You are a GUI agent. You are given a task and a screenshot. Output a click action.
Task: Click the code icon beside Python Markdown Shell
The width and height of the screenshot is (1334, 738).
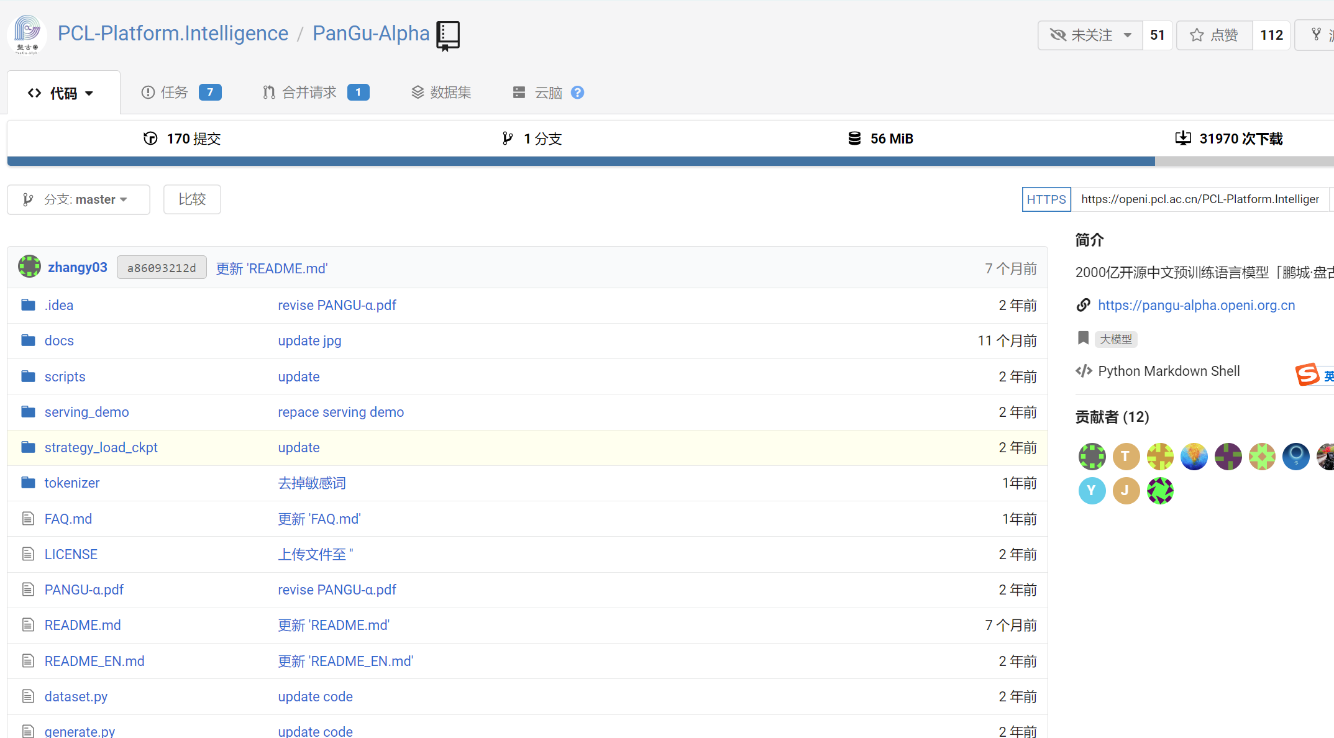coord(1084,371)
